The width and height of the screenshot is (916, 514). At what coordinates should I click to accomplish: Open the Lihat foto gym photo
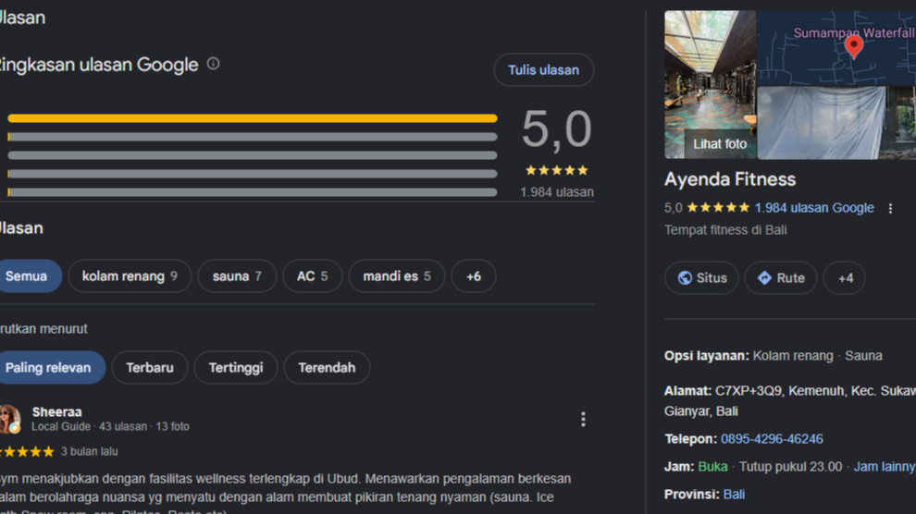tap(710, 85)
